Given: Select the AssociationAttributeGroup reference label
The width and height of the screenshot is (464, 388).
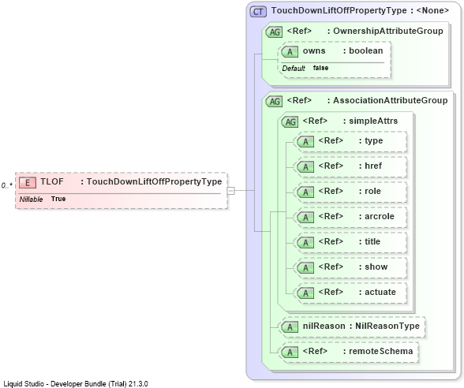Looking at the screenshot, I should [x=367, y=101].
